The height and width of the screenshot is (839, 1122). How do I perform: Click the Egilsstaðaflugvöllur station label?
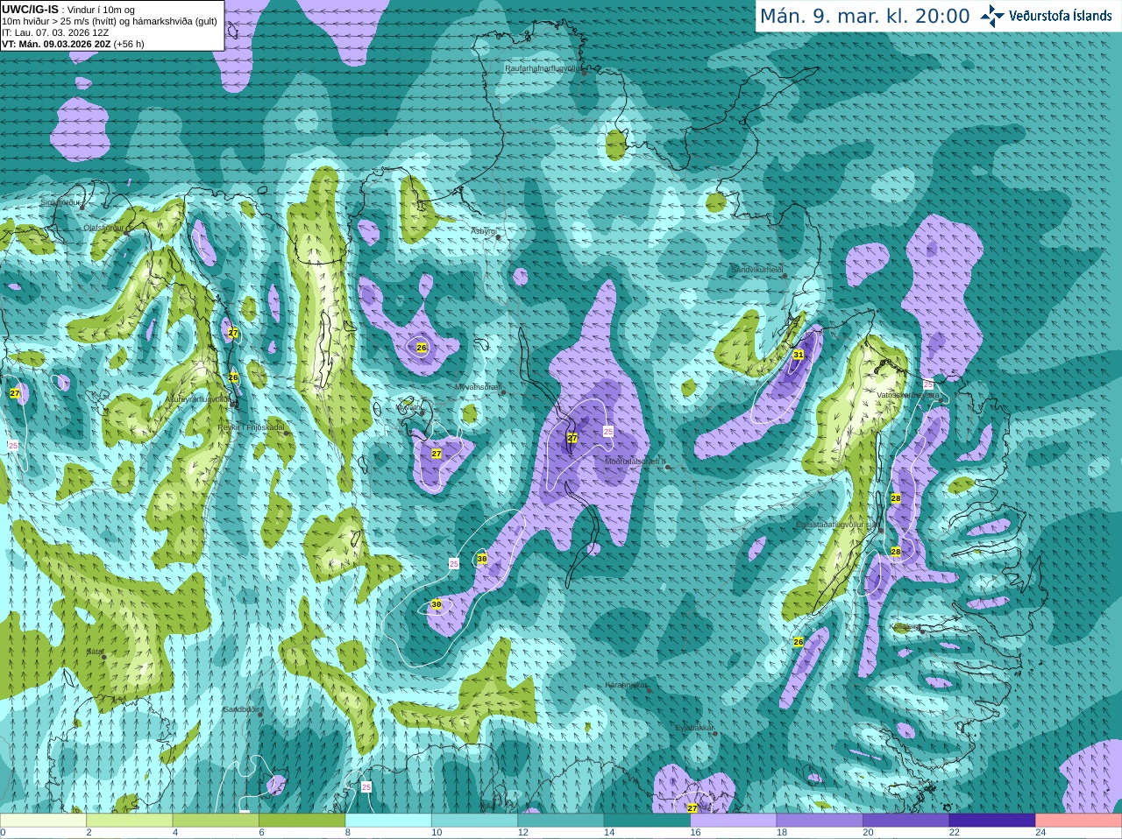tap(836, 525)
